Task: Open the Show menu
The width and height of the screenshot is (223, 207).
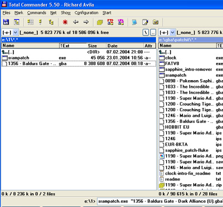Action: 66,13
